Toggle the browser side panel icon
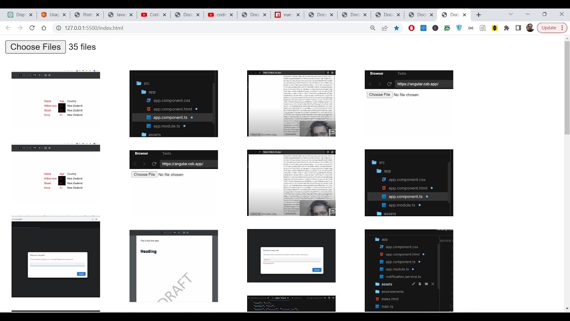 click(518, 28)
